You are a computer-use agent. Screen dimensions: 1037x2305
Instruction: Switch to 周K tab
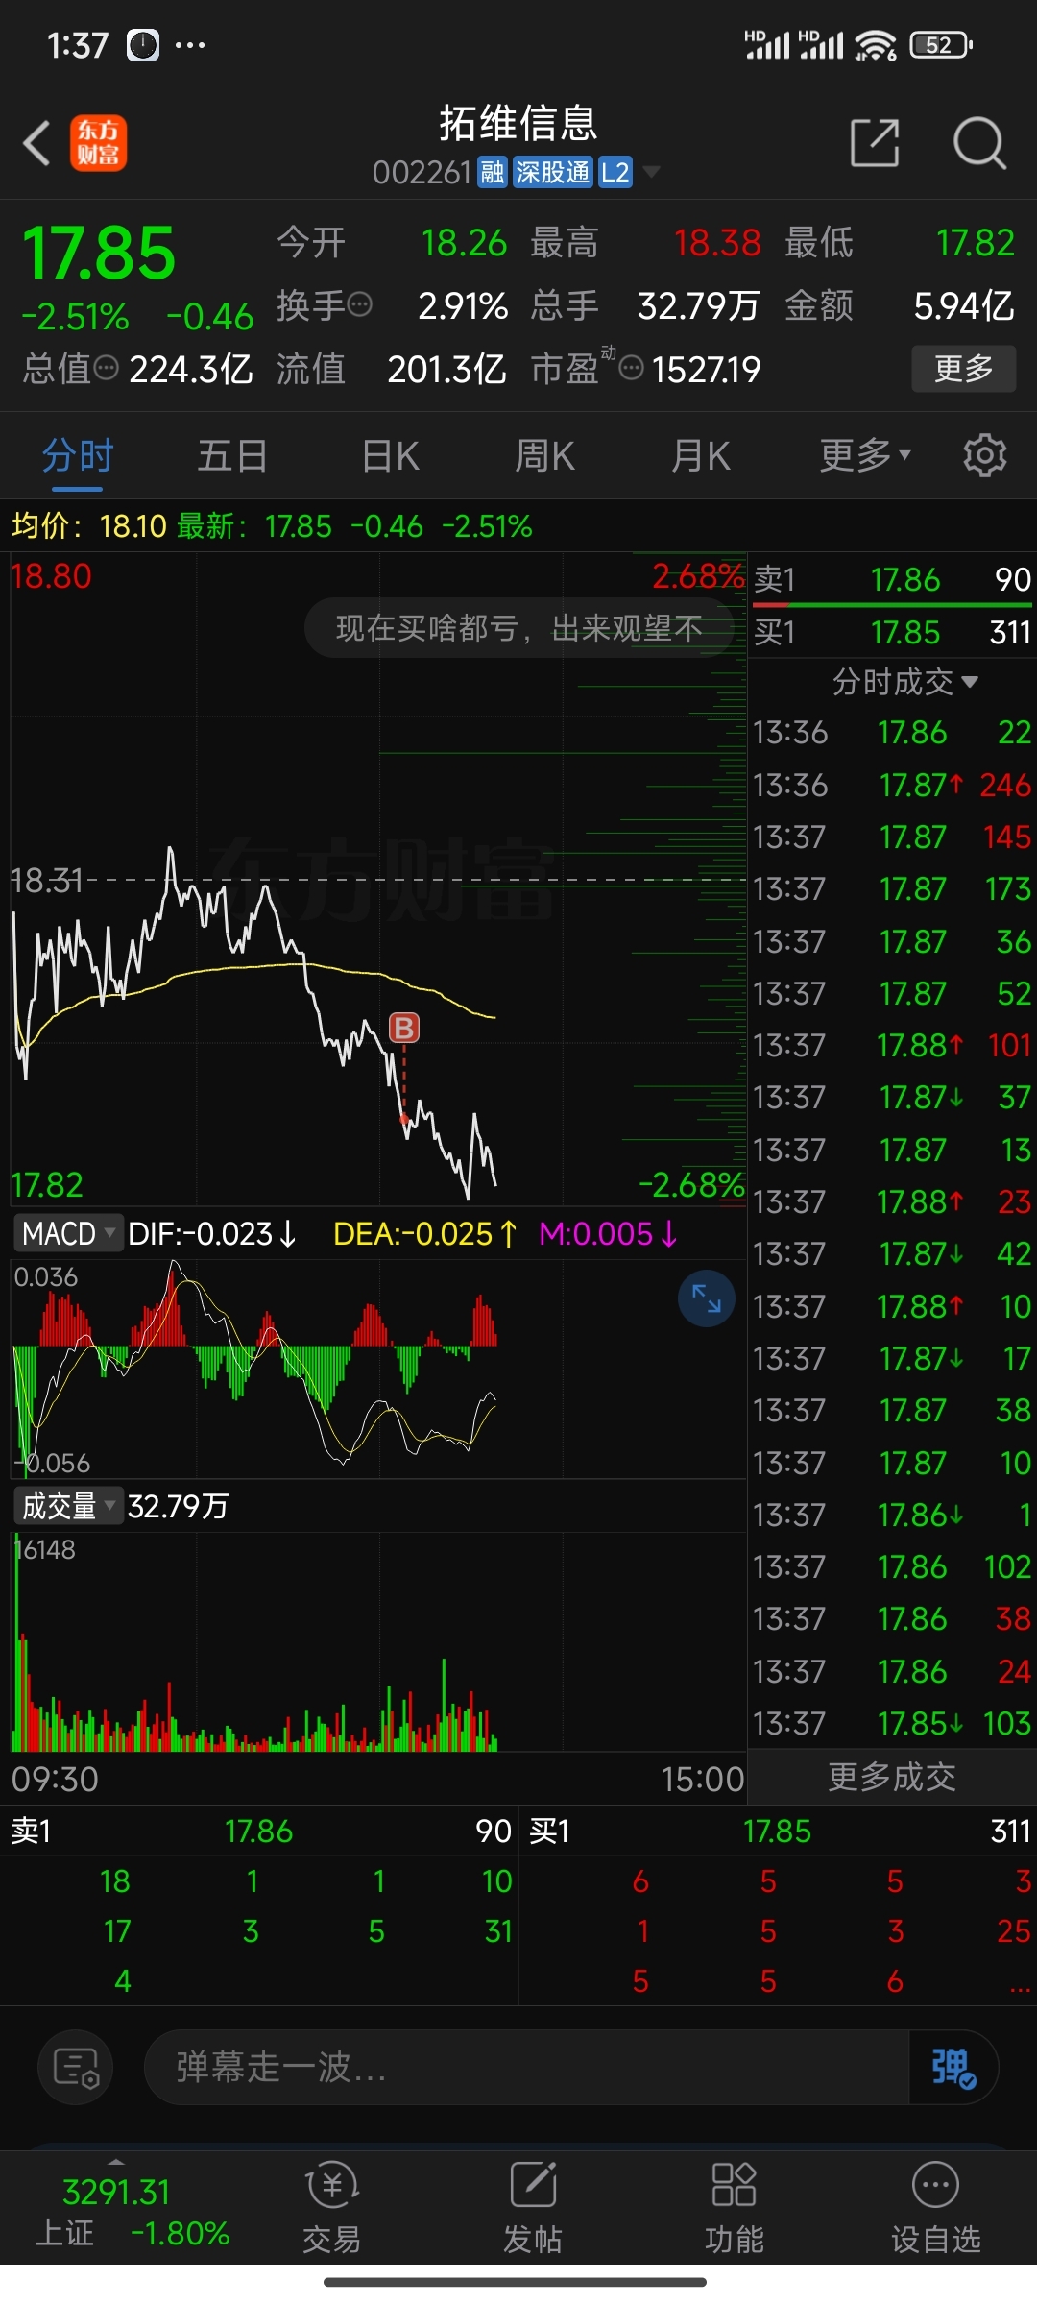[x=545, y=455]
